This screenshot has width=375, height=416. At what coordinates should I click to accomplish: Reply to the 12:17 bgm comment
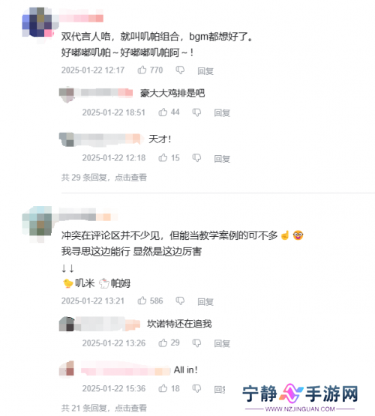[205, 71]
